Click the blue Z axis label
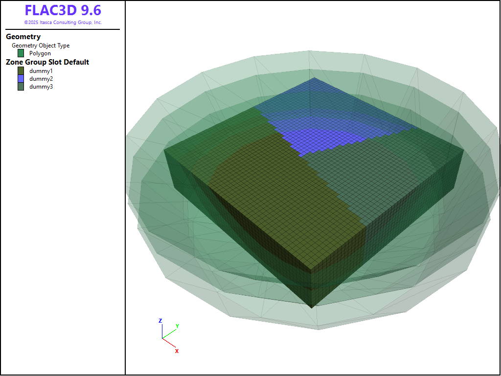 (x=160, y=321)
